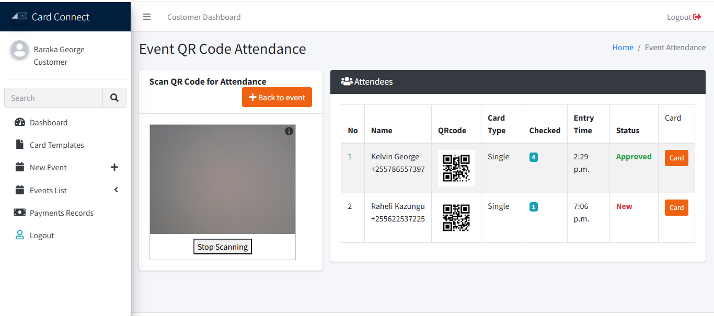
Task: Click the checked count badge showing 1
Action: (533, 207)
